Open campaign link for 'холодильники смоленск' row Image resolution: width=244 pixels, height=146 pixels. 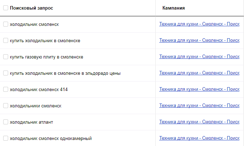[199, 106]
